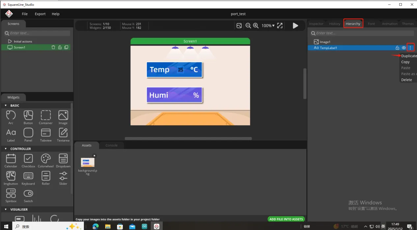
Task: Click the fit-to-screen expand icon
Action: click(x=280, y=26)
